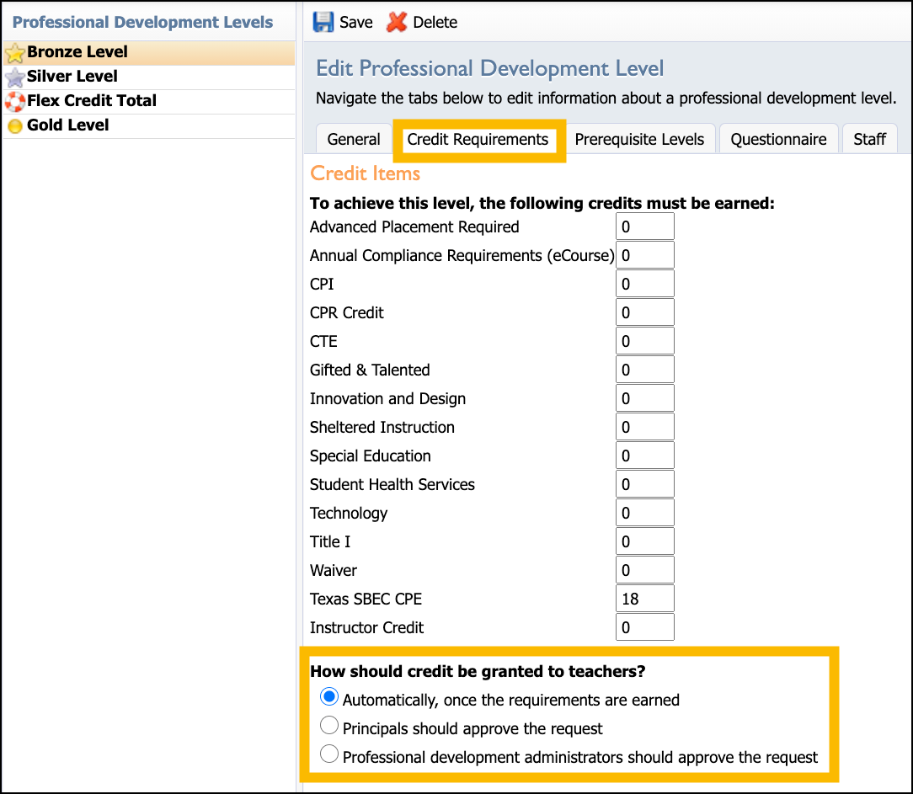Click the Professional Development Levels panel heading
Image resolution: width=913 pixels, height=794 pixels.
point(142,22)
